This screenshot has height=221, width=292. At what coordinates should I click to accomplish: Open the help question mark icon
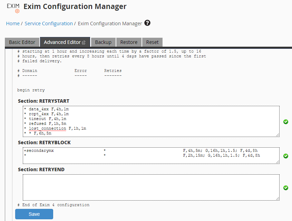pyautogui.click(x=147, y=23)
